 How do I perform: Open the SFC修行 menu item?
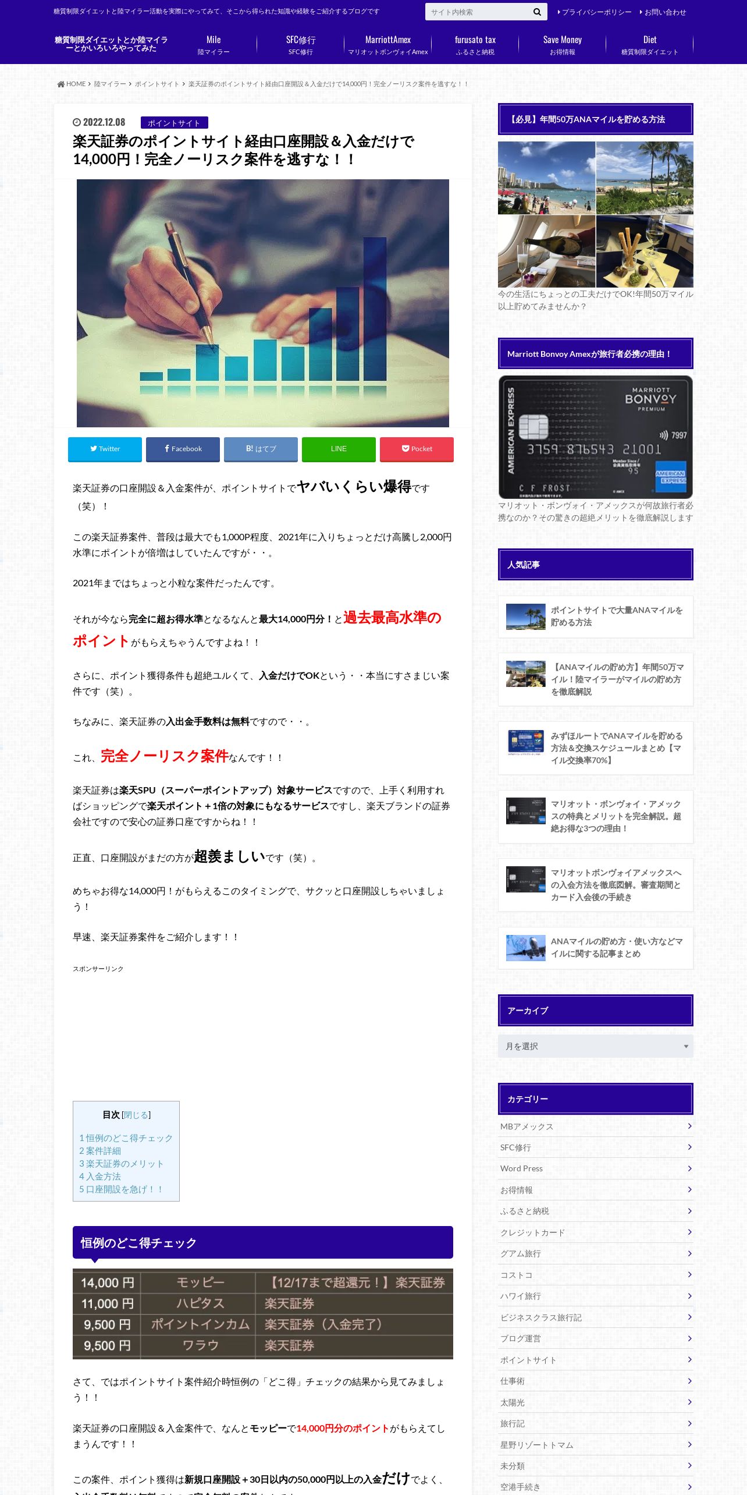[301, 45]
